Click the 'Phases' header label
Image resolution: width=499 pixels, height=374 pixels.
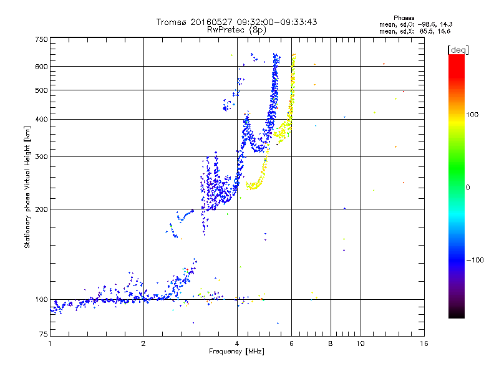click(404, 18)
